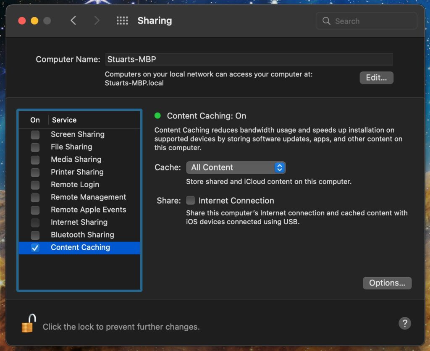Check the Share Internet Connection checkbox
This screenshot has height=351, width=430.
pyautogui.click(x=191, y=200)
